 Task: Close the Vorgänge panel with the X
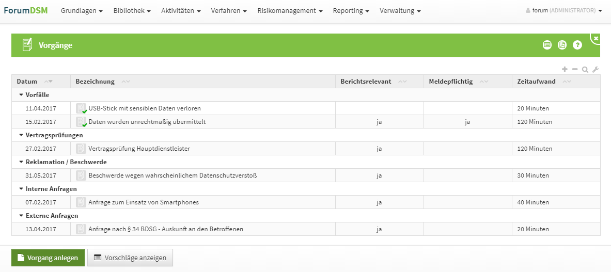(596, 38)
